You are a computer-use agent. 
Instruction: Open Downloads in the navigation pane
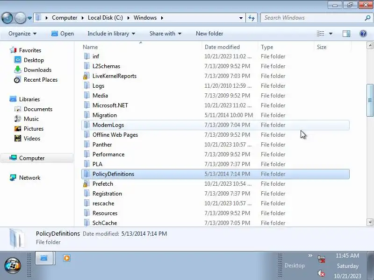(x=37, y=70)
